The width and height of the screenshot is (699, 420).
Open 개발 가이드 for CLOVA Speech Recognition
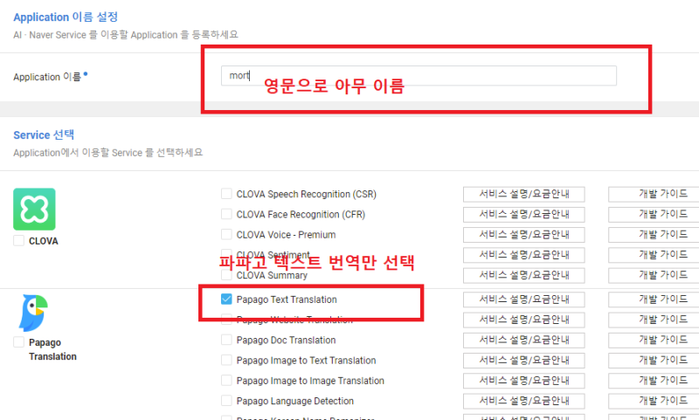tap(654, 194)
